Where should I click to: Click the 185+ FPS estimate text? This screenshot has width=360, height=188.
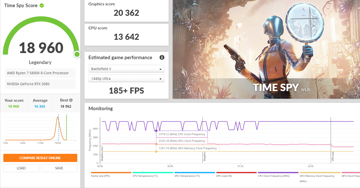(x=127, y=91)
